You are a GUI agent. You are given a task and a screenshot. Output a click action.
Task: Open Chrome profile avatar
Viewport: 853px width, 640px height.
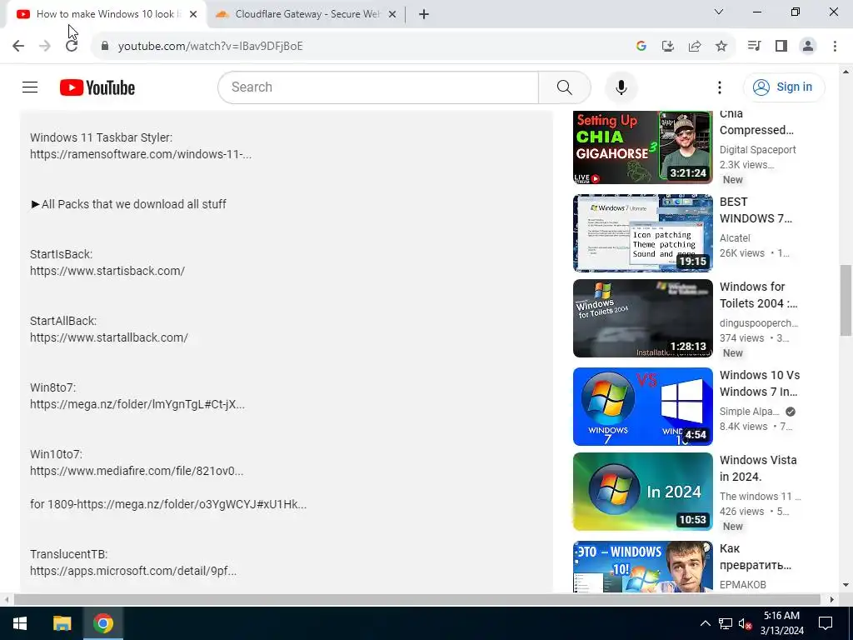click(808, 47)
